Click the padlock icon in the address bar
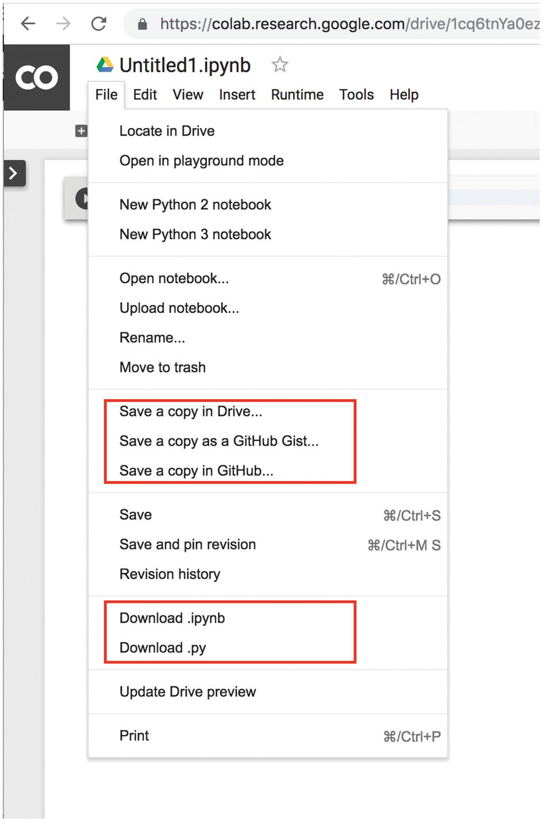The width and height of the screenshot is (543, 822). [143, 24]
